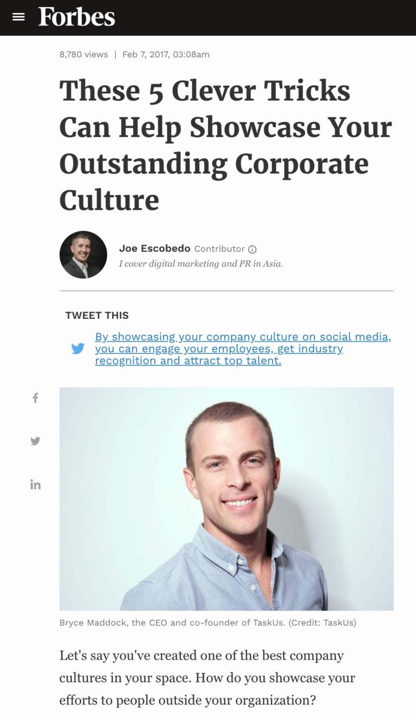Image resolution: width=416 pixels, height=718 pixels.
Task: Click the Twitter bird beside tweet quote
Action: coord(78,349)
